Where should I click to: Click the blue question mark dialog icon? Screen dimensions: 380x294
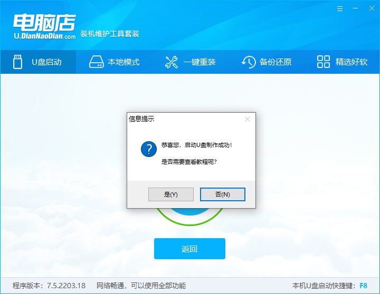click(x=148, y=148)
